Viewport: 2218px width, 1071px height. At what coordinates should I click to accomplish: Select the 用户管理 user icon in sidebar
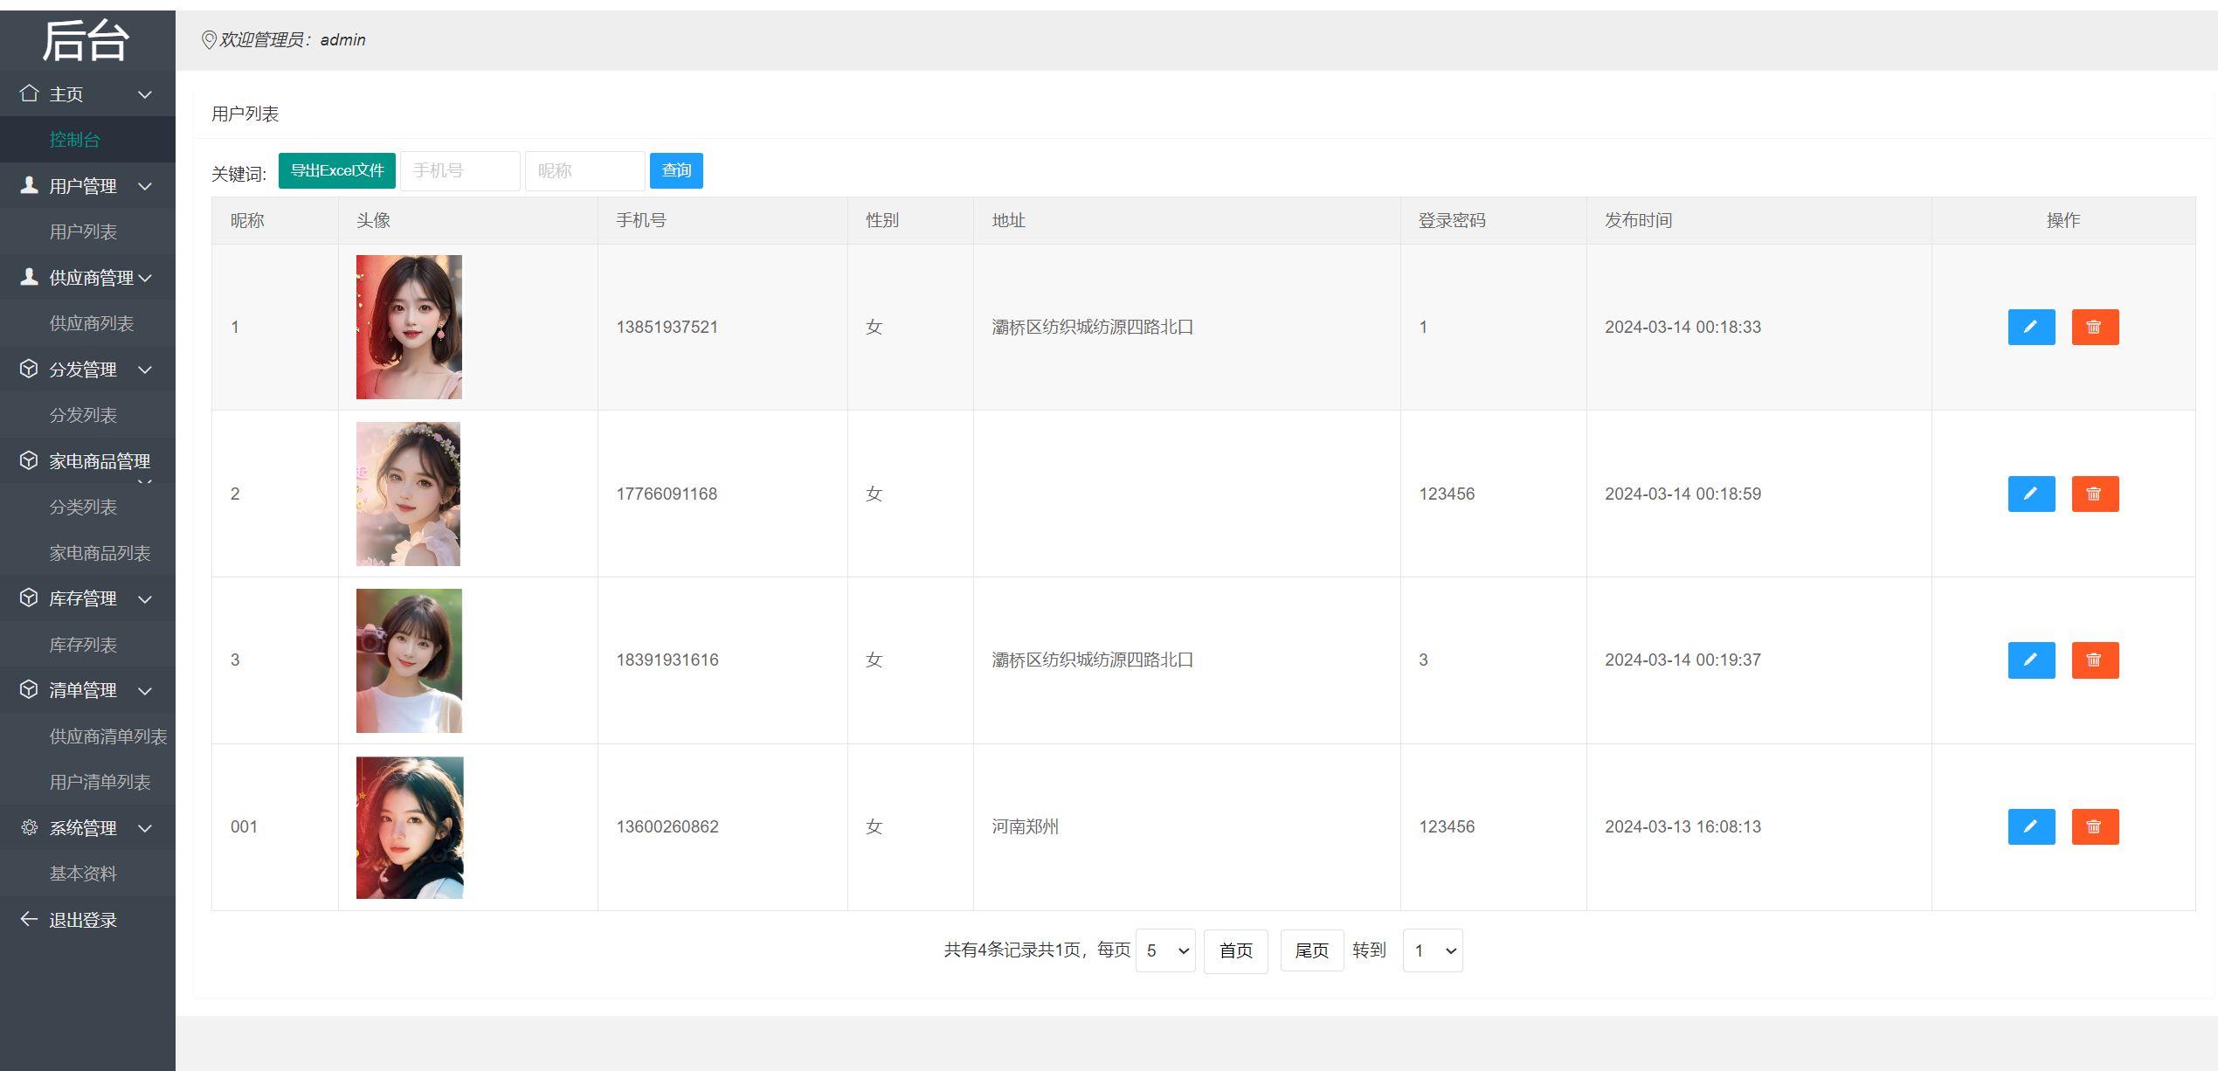[x=27, y=185]
